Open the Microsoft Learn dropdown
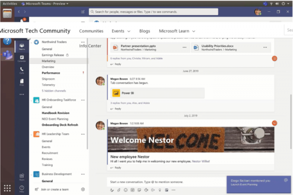The width and height of the screenshot is (293, 195). (x=177, y=31)
